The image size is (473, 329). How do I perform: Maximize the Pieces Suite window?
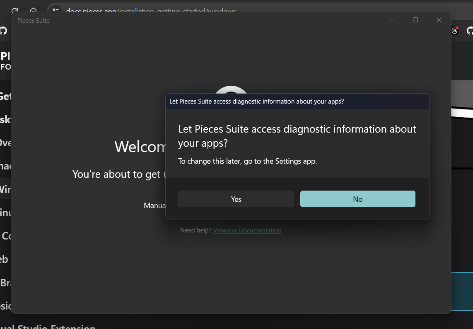click(x=415, y=20)
